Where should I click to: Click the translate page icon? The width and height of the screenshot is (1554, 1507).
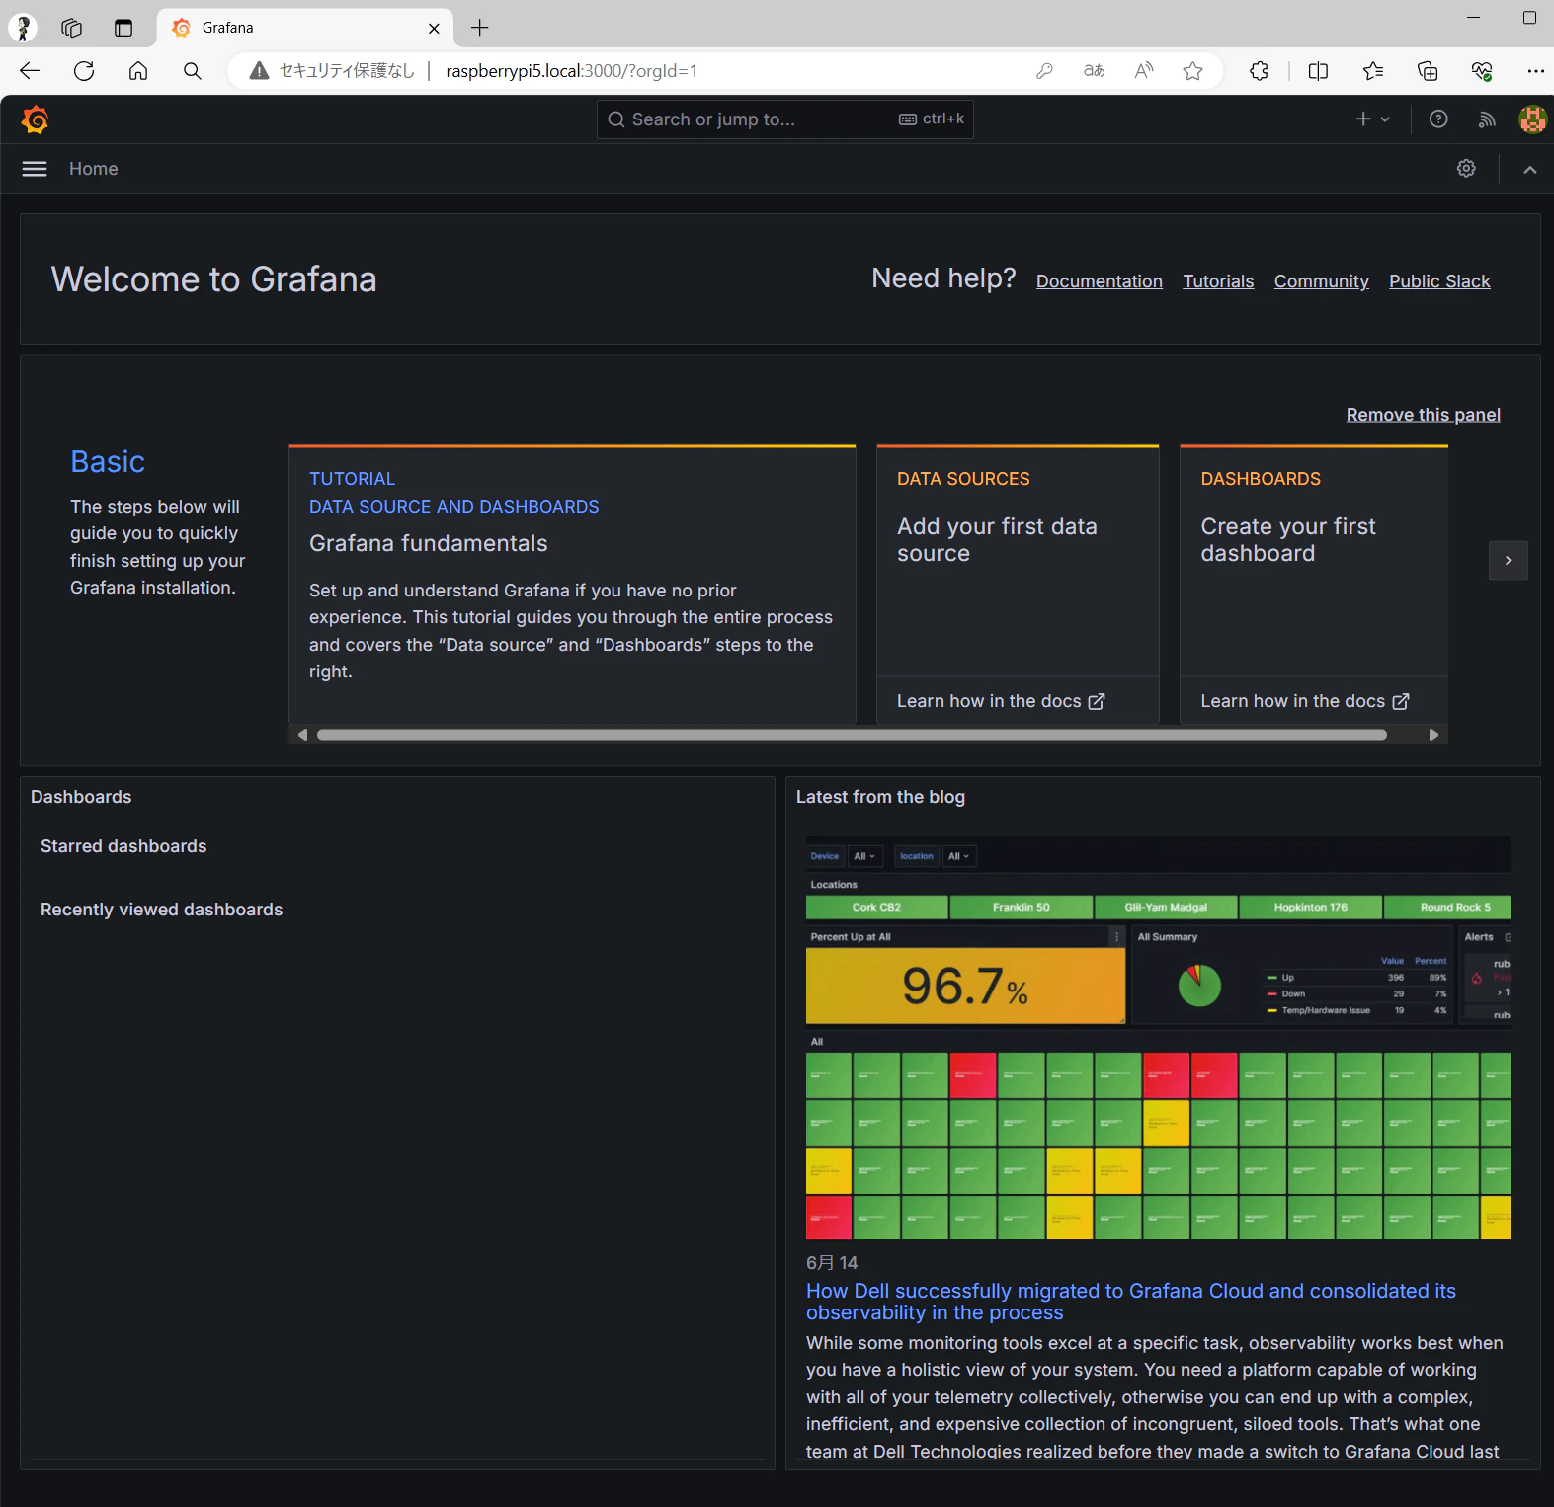pyautogui.click(x=1094, y=71)
